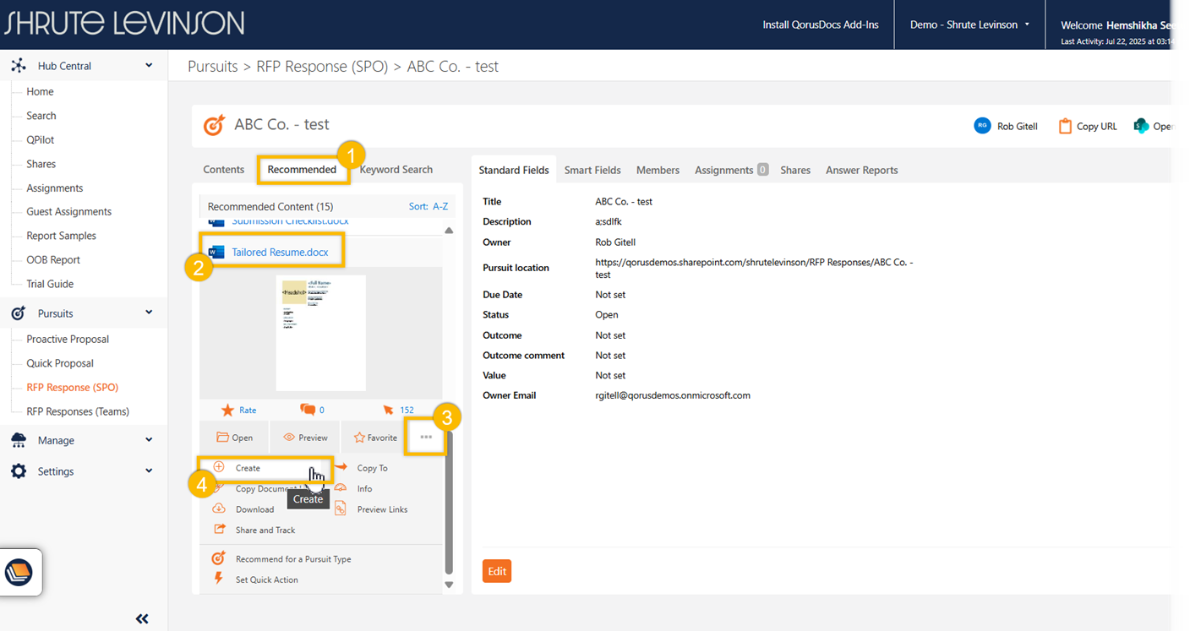
Task: Click the Rate star icon
Action: click(227, 410)
